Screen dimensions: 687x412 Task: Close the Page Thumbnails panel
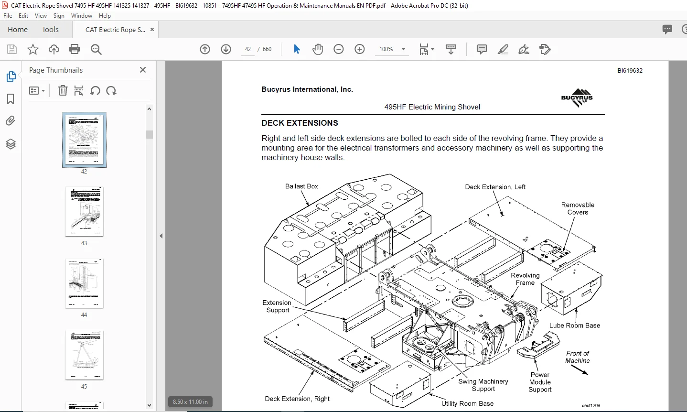(x=143, y=70)
